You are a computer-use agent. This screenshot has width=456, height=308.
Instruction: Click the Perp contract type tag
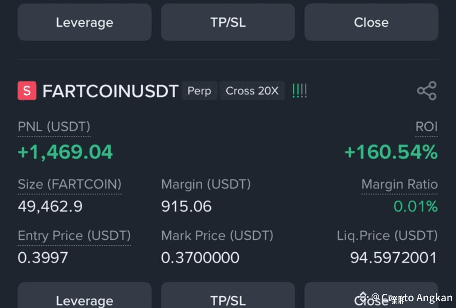199,91
